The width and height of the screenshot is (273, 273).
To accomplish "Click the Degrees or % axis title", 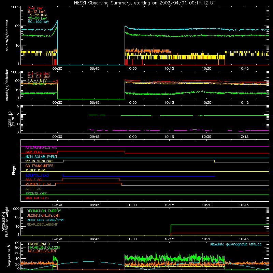I will (9, 256).
